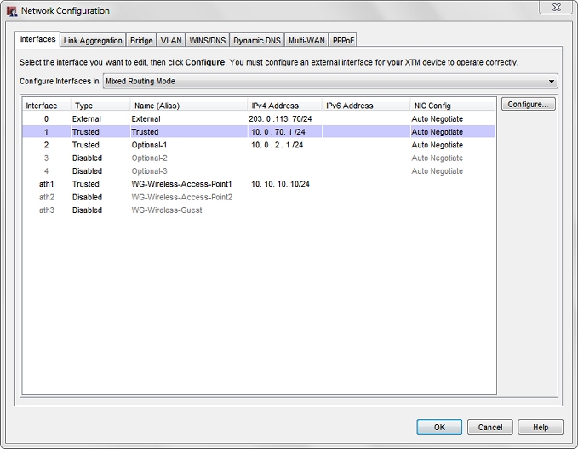Select the Optional-1 interface row
Screen dimensions: 578x449
pos(259,145)
